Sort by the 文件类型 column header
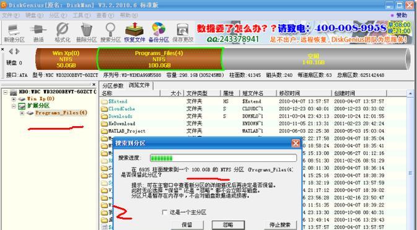 203,93
